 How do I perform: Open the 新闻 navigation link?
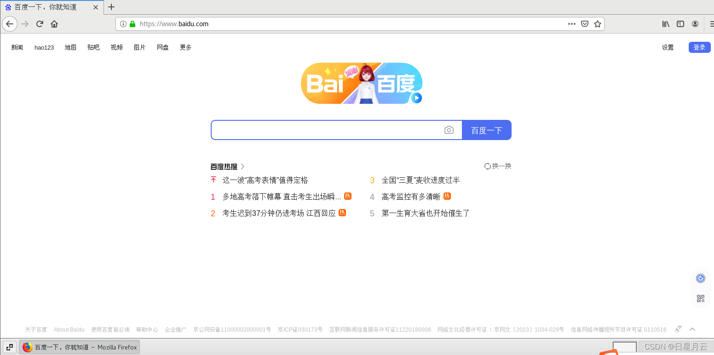(x=17, y=47)
